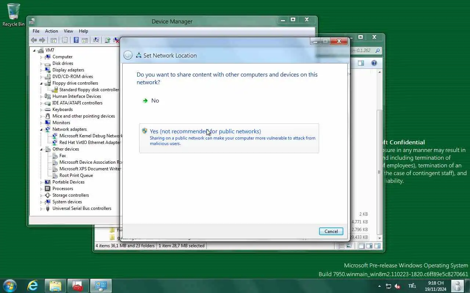Click the TIE language indicator in tray
Screen dimensions: 470x293
[412, 286]
